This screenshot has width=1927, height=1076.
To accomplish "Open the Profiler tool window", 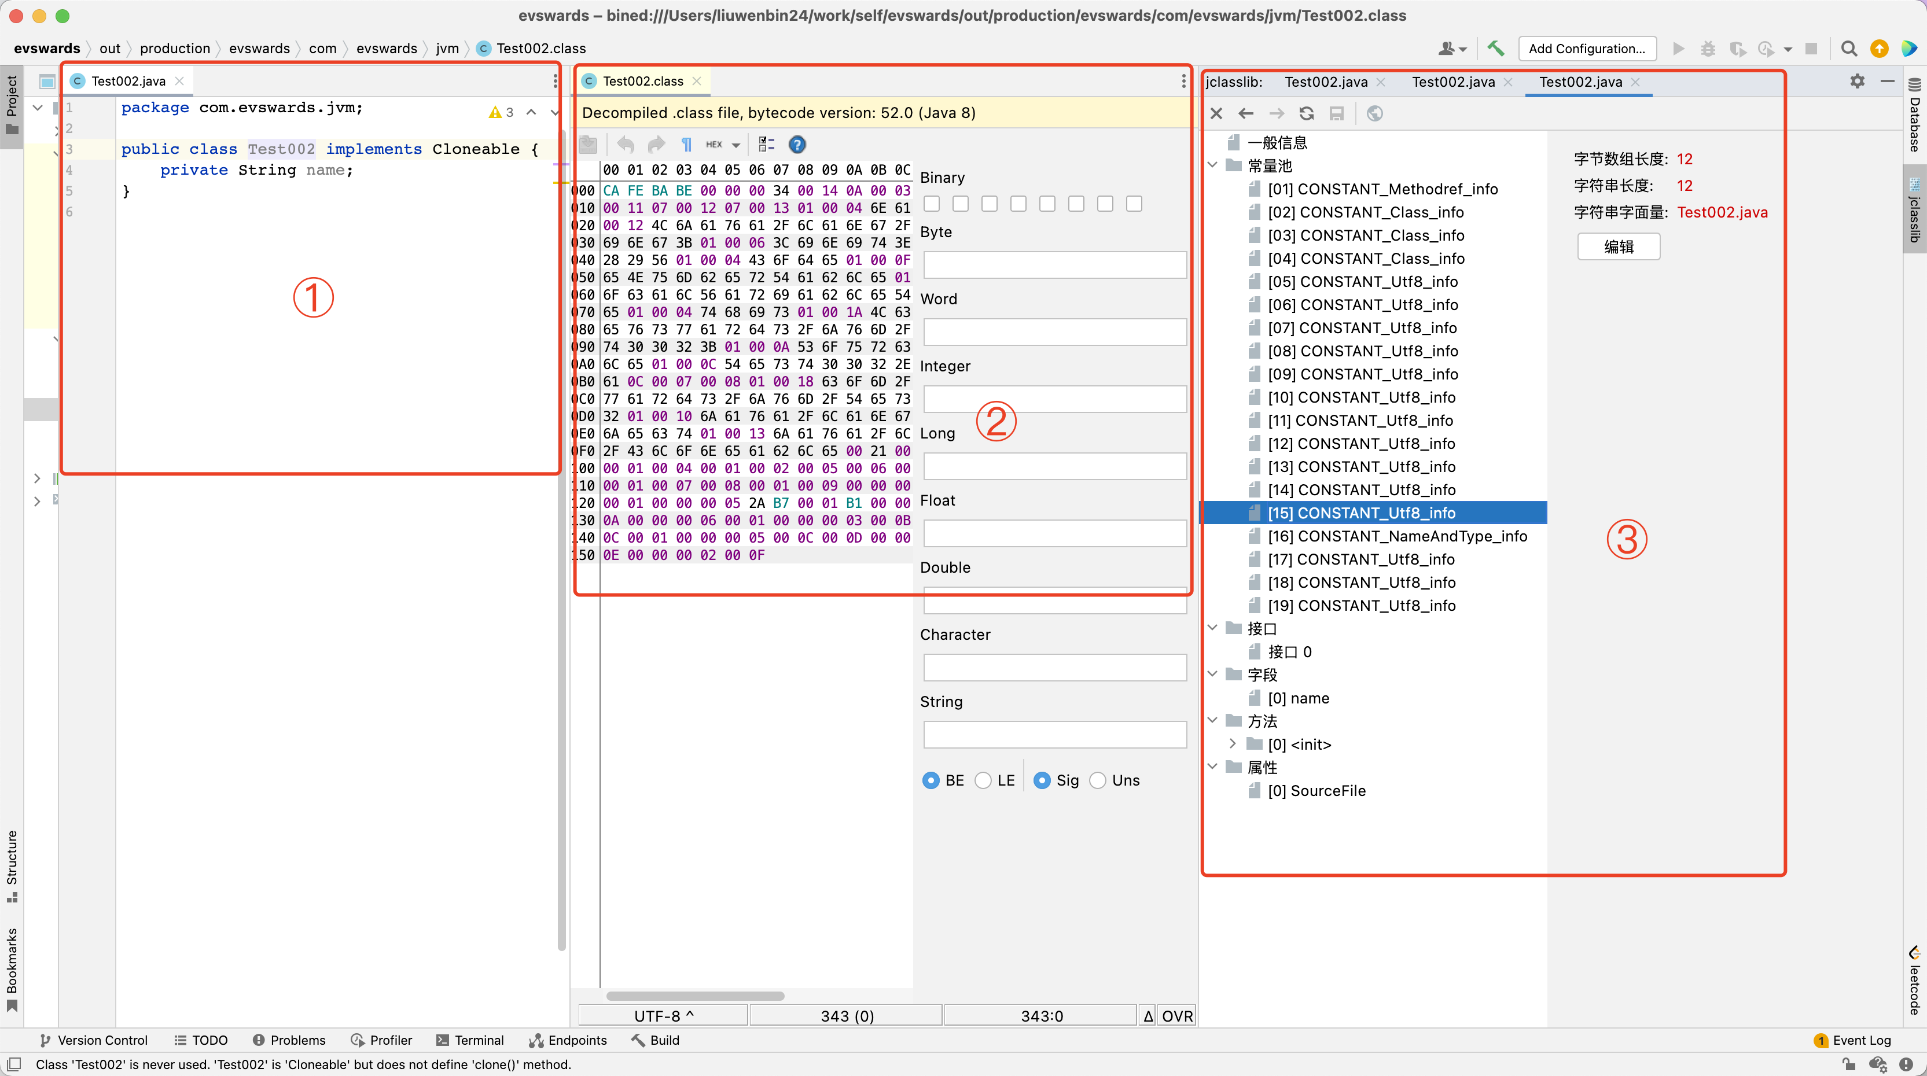I will 381,1040.
